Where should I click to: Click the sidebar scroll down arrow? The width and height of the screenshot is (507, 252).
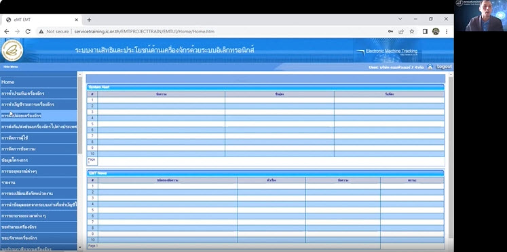point(80,247)
